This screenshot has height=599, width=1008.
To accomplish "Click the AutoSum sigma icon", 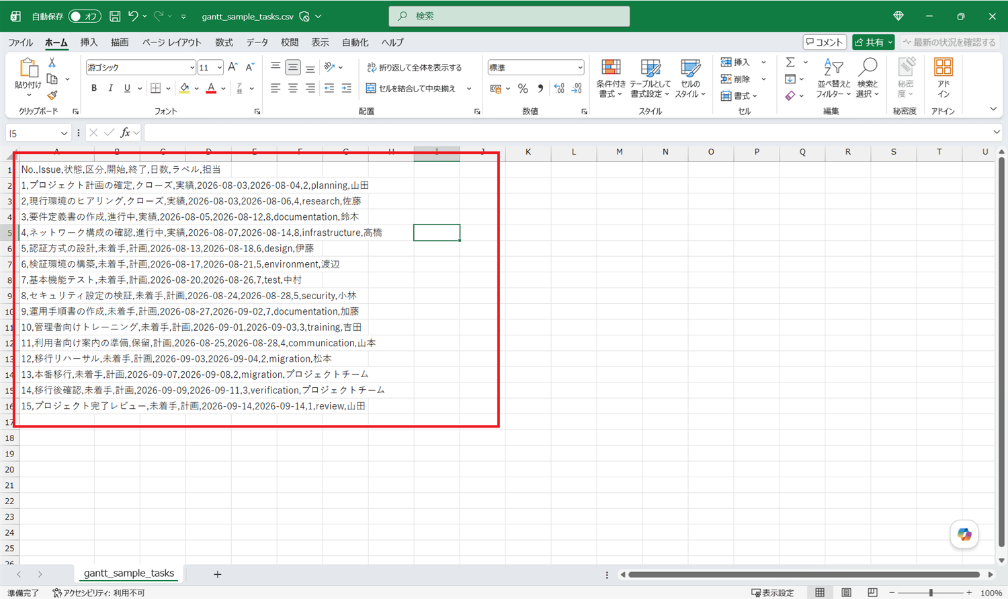I will pyautogui.click(x=790, y=62).
